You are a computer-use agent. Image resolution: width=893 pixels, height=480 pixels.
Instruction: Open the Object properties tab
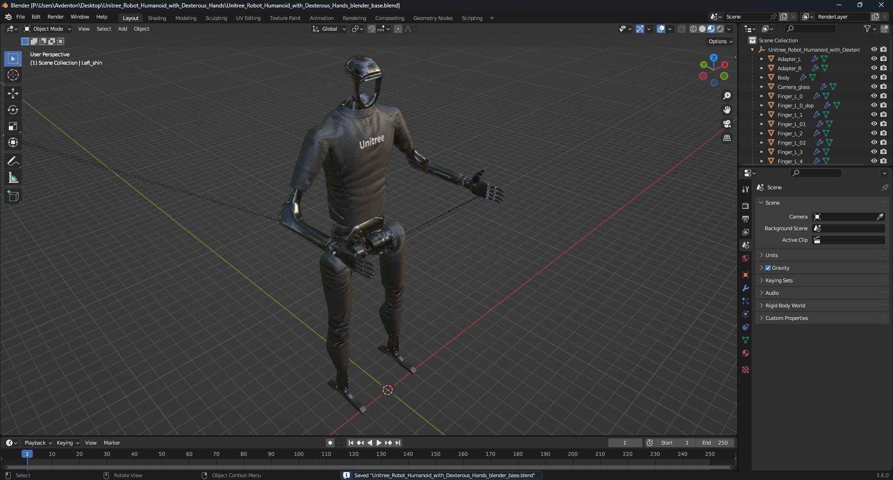[x=746, y=275]
